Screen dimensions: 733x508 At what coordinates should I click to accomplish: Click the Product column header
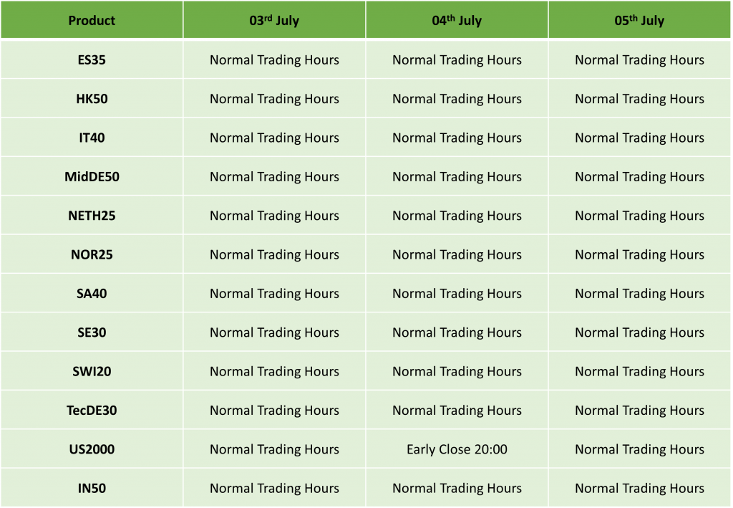[x=92, y=20]
